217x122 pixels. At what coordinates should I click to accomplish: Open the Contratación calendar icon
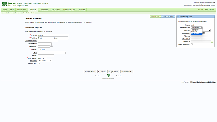click(204, 33)
